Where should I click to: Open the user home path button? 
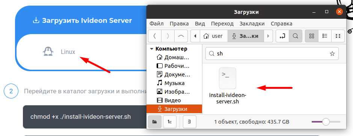click(x=214, y=36)
